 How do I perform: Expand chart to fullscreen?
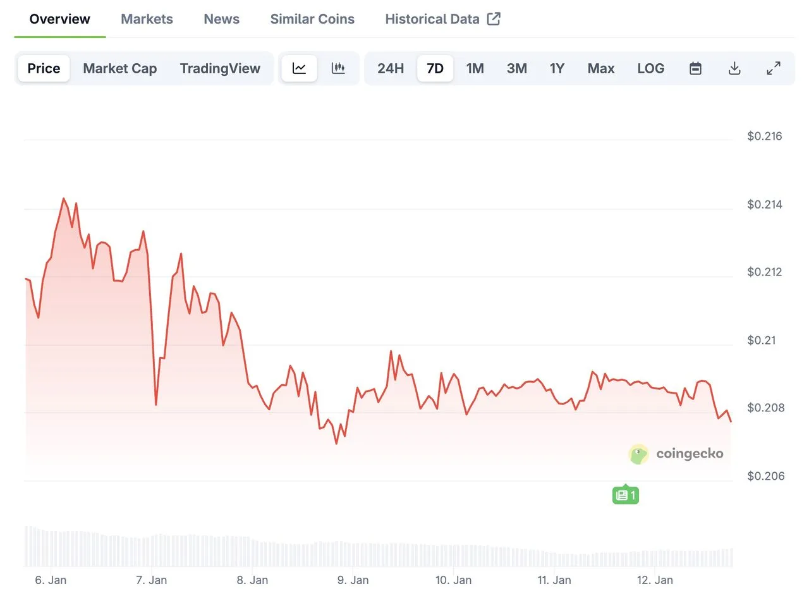coord(774,68)
